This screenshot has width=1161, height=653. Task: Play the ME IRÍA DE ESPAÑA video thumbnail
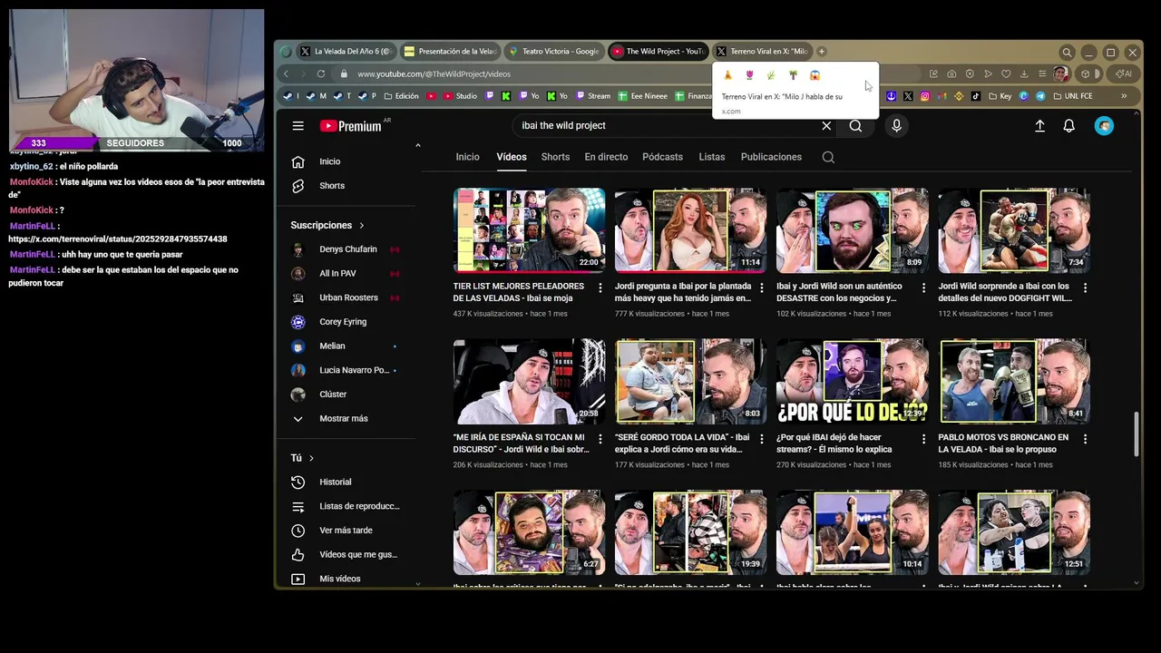pyautogui.click(x=529, y=382)
